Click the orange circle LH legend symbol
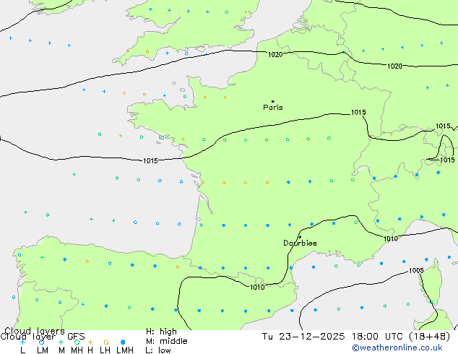The width and height of the screenshot is (458, 354). point(106,342)
